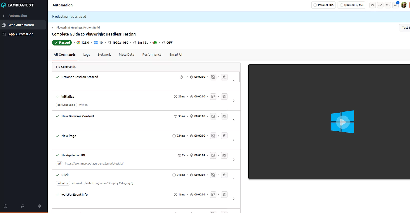Viewport: 410px width, 213px height.
Task: Expand the New Page command row
Action: 234,140
